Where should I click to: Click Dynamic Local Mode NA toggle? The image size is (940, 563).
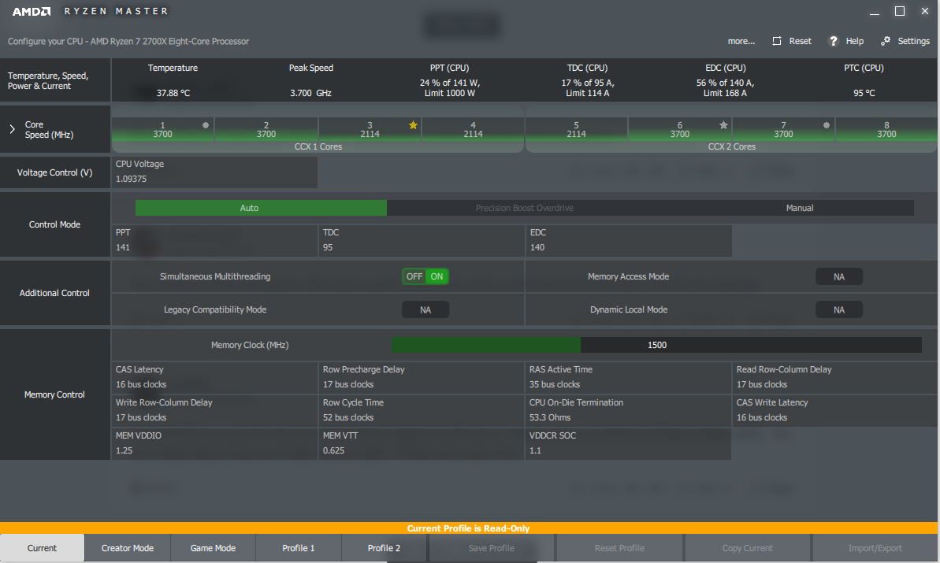tap(838, 309)
